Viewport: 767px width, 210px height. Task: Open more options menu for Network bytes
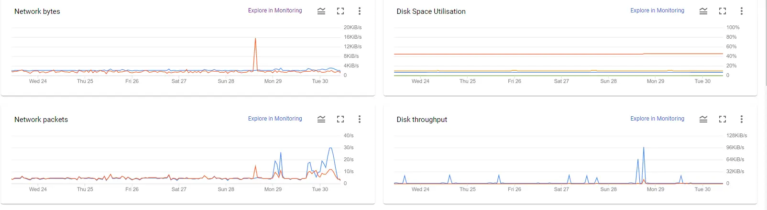click(360, 11)
